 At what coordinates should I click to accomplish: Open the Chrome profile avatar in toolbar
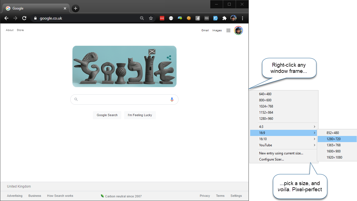tap(233, 18)
